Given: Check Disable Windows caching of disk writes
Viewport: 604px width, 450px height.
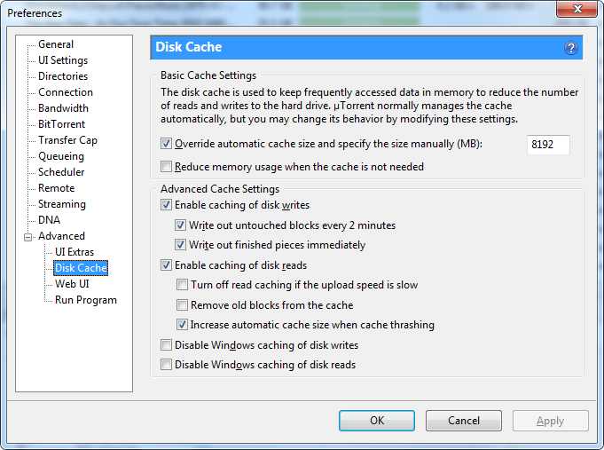Looking at the screenshot, I should pos(166,344).
